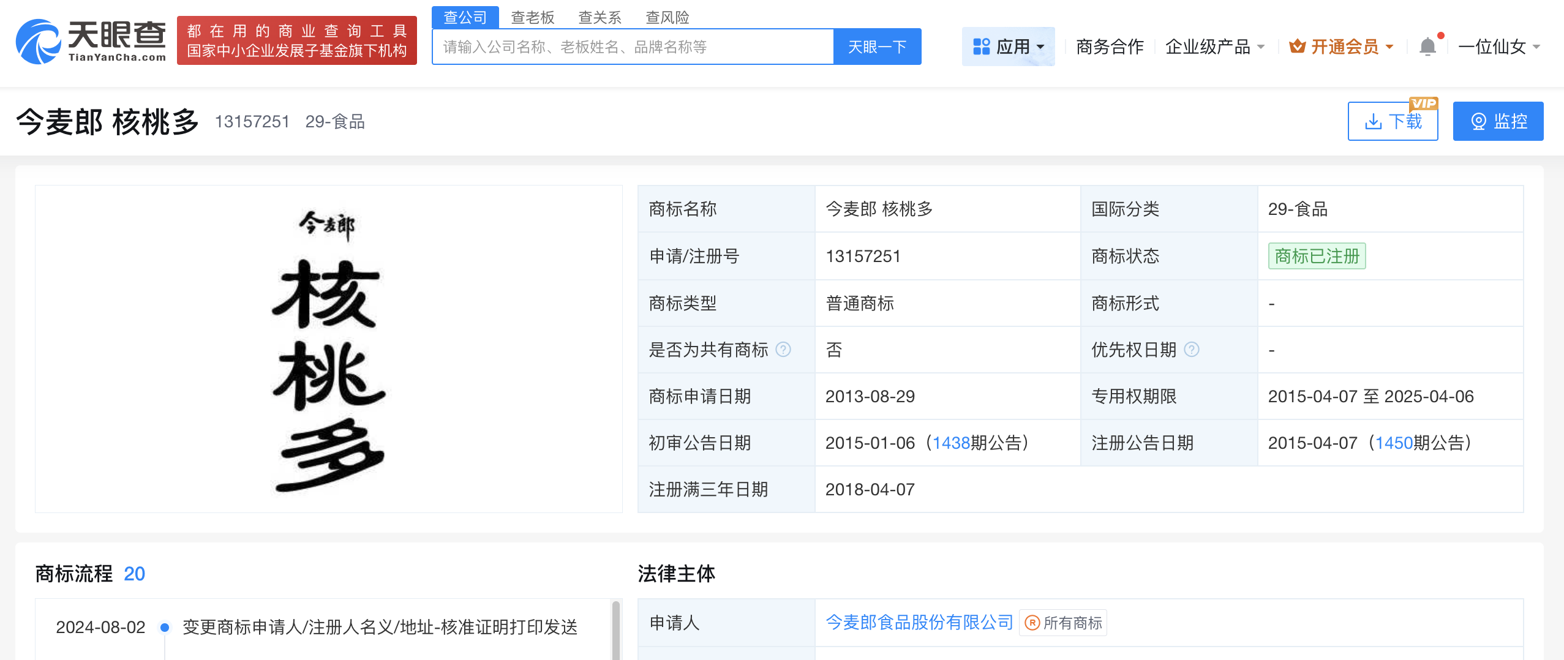Switch to the 查关系 search tab
The image size is (1564, 660).
coord(600,17)
